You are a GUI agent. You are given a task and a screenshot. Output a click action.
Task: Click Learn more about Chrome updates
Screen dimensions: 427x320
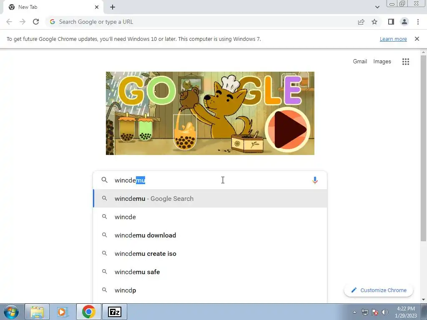(393, 39)
